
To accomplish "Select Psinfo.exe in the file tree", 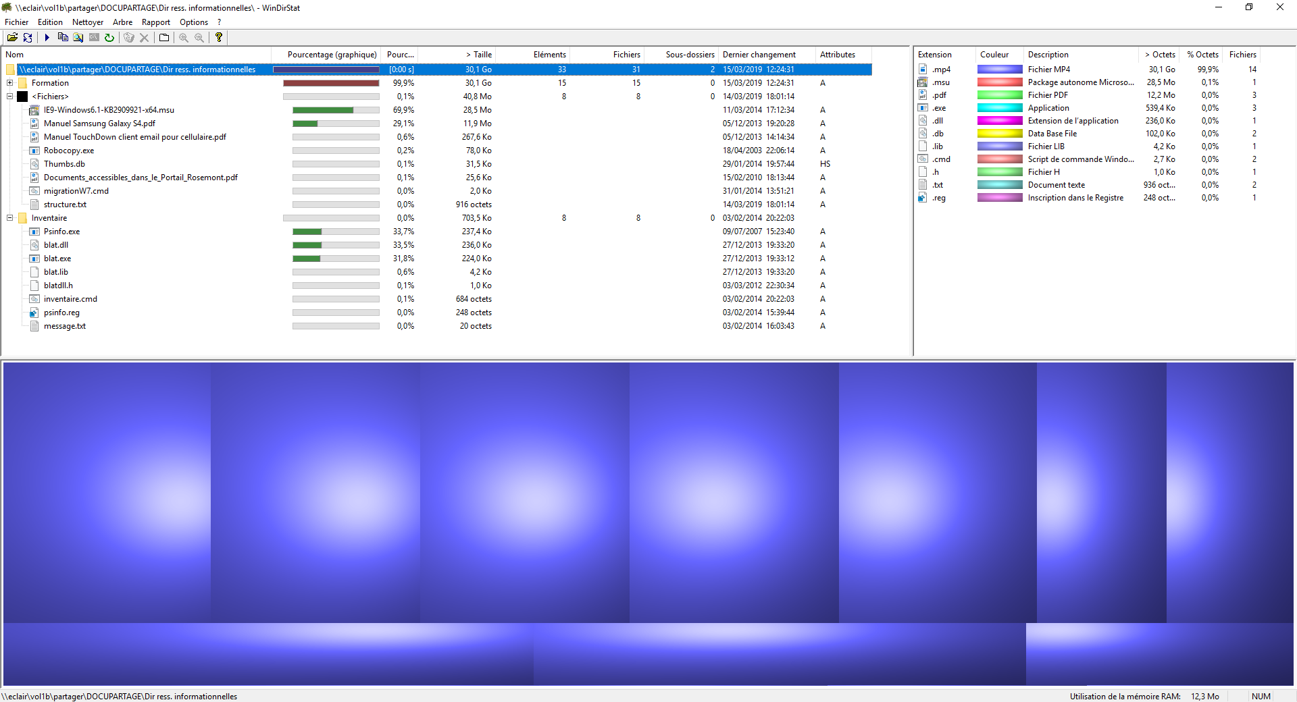I will [61, 232].
